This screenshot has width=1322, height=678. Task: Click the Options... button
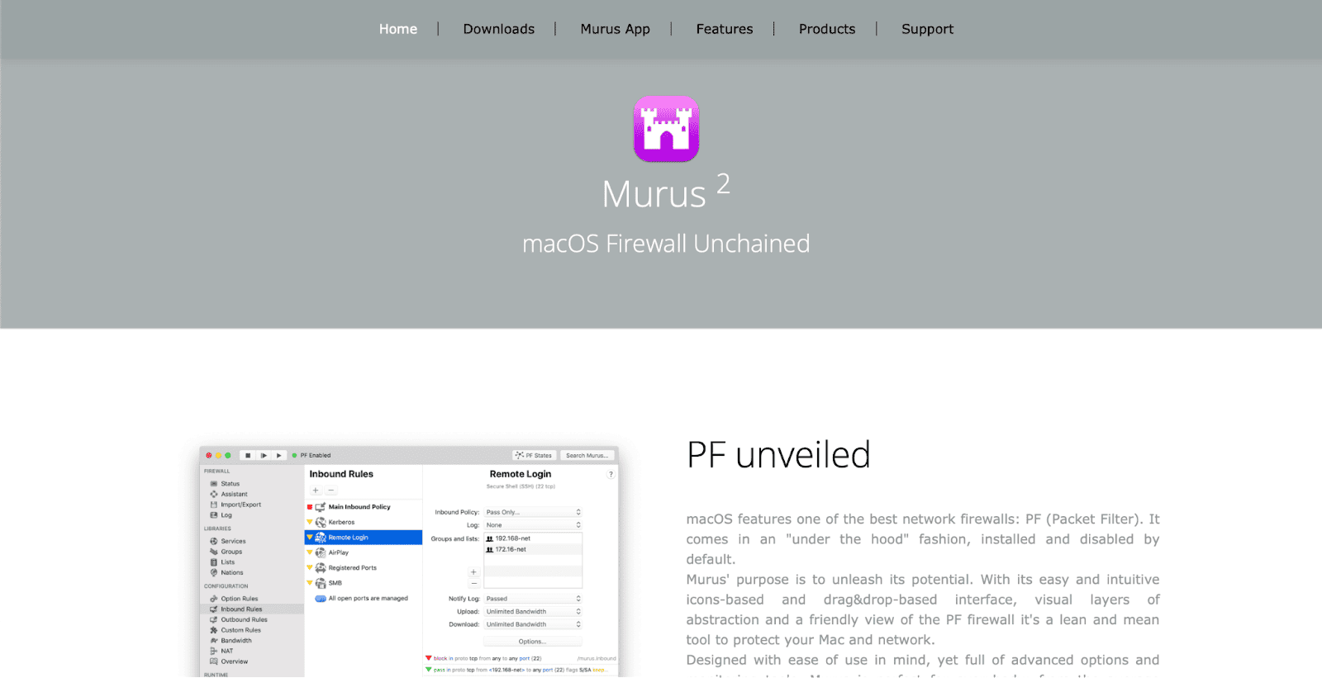coord(533,642)
